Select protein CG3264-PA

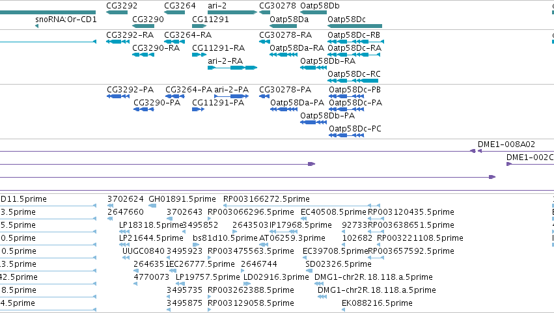[x=175, y=96]
